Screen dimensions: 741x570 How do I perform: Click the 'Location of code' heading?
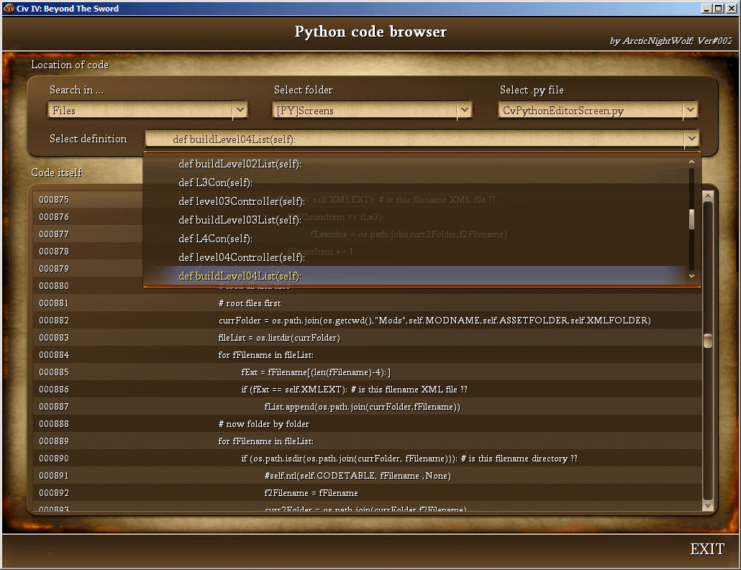pos(70,65)
